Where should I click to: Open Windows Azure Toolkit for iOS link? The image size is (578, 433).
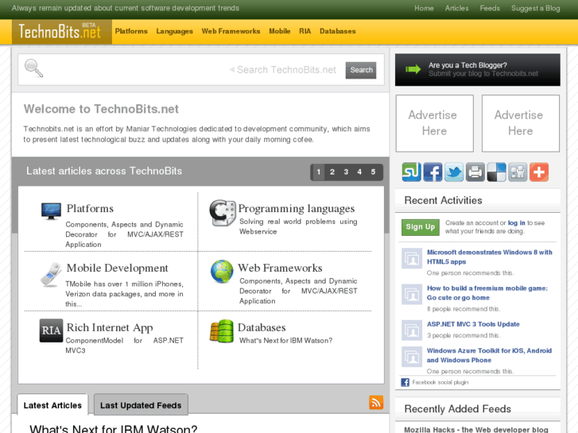pos(489,355)
